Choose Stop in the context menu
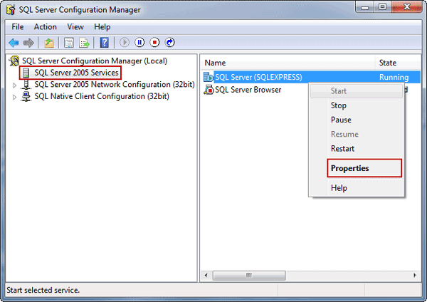 tap(357, 105)
